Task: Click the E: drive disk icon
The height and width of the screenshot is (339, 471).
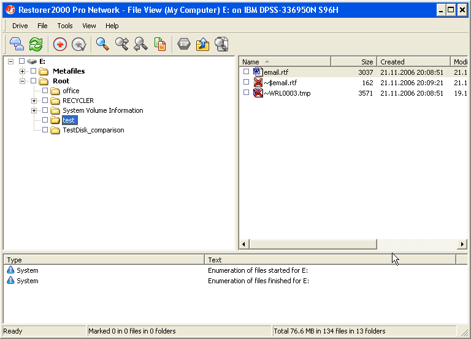Action: pos(32,61)
